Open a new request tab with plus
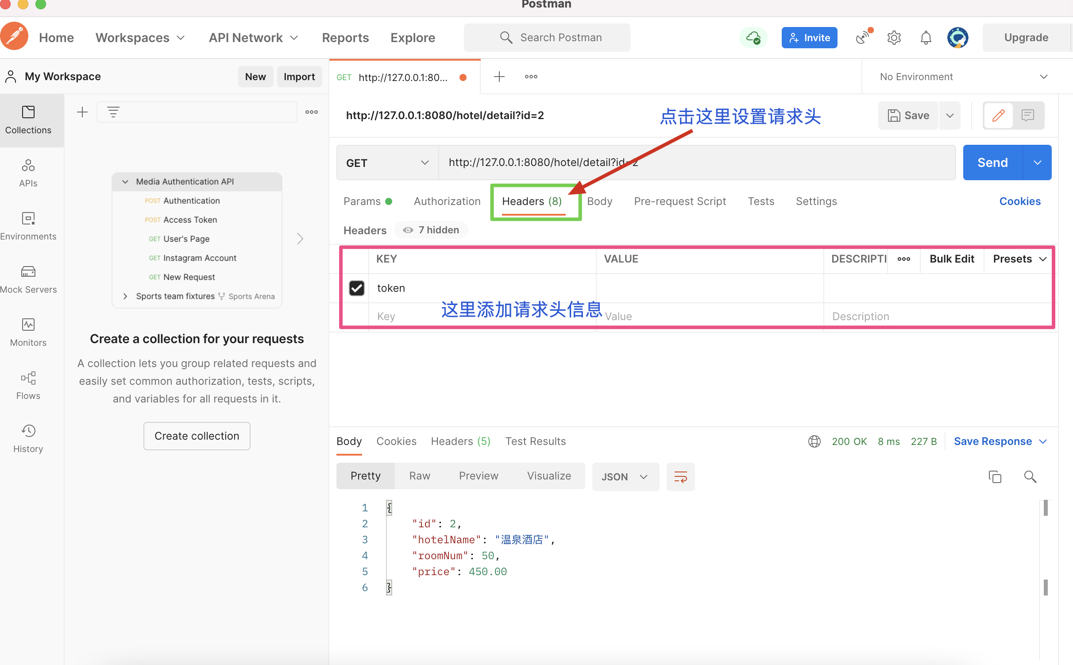The height and width of the screenshot is (665, 1073). coord(499,77)
